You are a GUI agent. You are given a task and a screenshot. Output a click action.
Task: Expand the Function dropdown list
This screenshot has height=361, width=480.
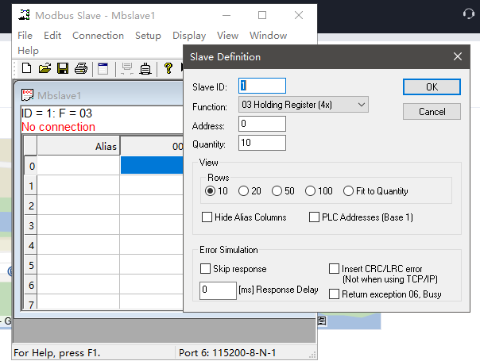(x=362, y=105)
